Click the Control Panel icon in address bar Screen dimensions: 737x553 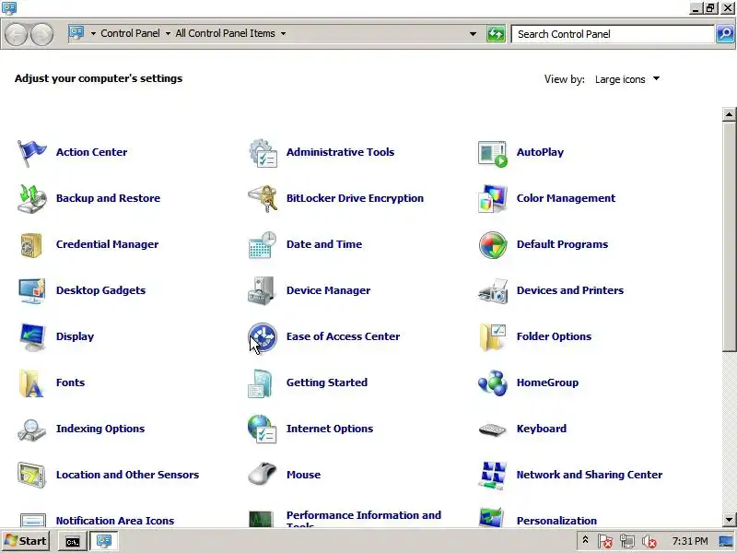(x=76, y=33)
